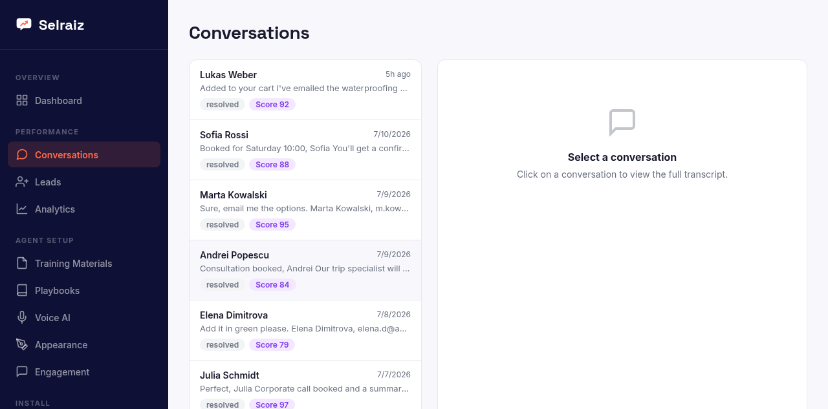Click the Playbooks book icon
The height and width of the screenshot is (409, 828).
[22, 290]
